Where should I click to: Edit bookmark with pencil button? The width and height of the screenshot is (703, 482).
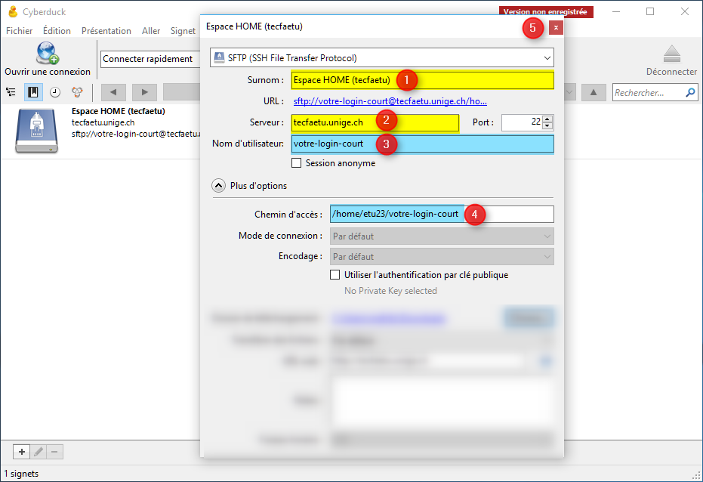[39, 452]
